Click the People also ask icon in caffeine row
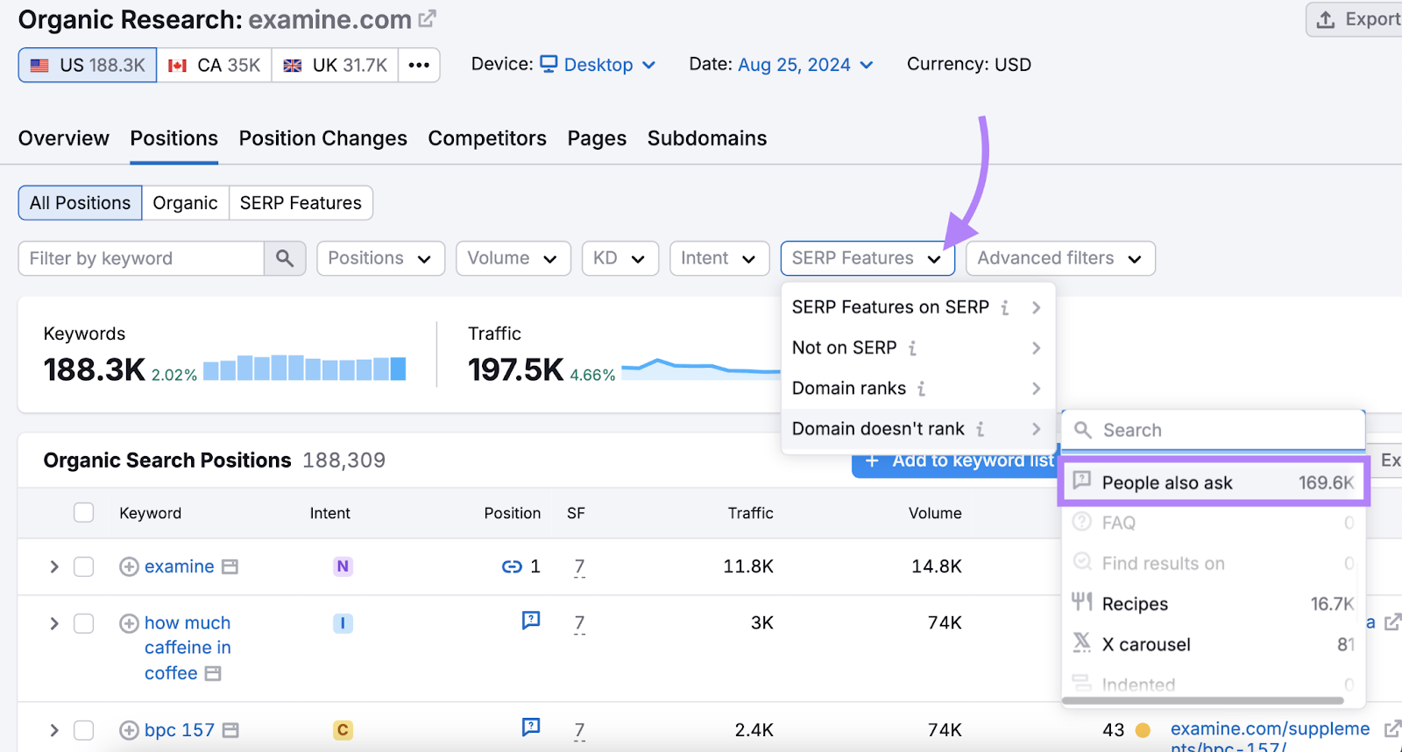This screenshot has height=752, width=1402. pos(531,621)
